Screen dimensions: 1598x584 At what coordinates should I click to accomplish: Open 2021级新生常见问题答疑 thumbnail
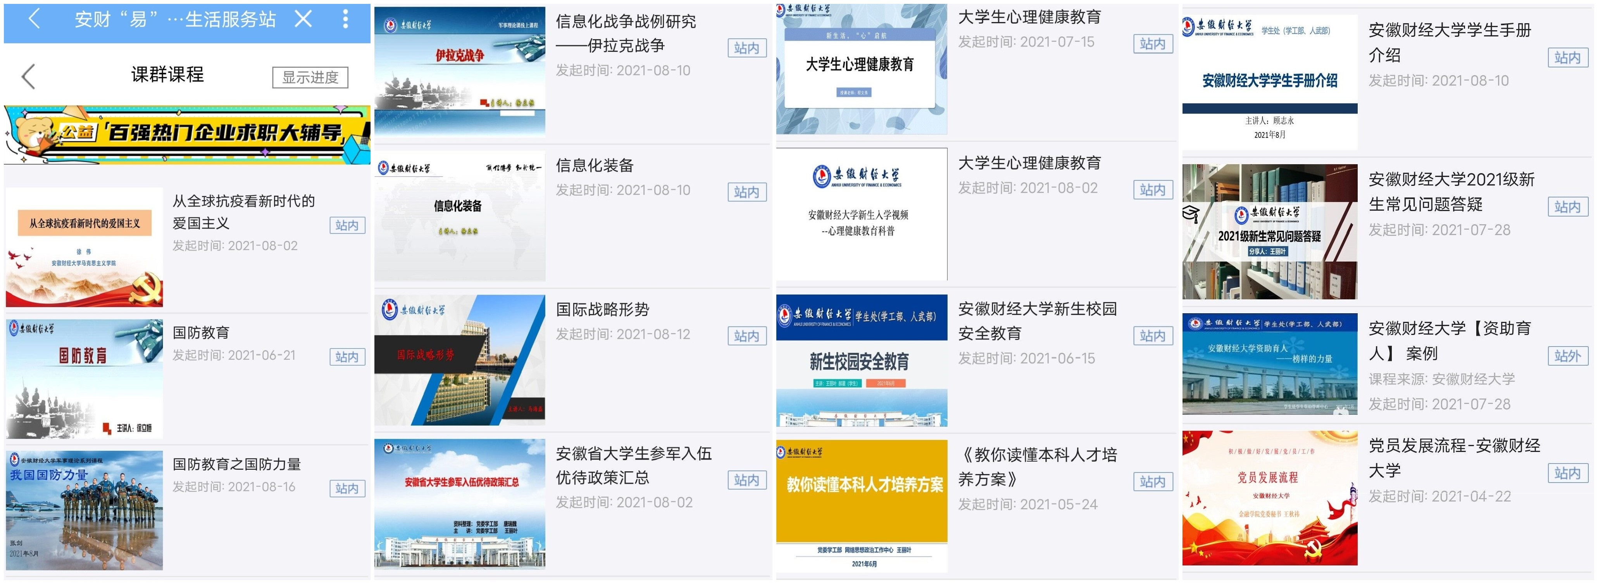point(1269,232)
